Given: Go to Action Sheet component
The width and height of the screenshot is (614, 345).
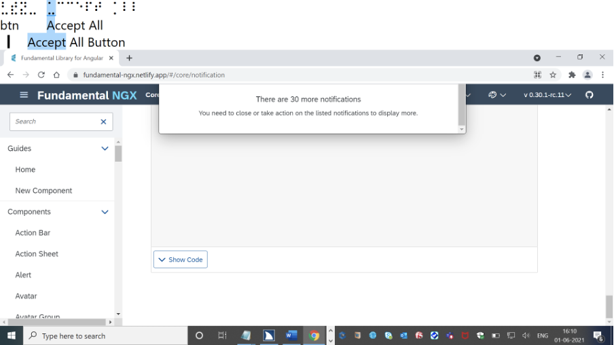Looking at the screenshot, I should pos(37,254).
